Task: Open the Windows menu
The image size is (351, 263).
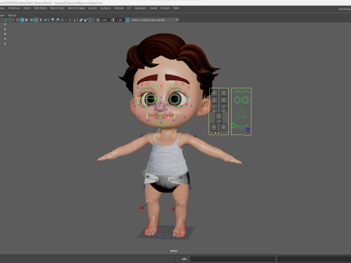Action: click(14, 8)
